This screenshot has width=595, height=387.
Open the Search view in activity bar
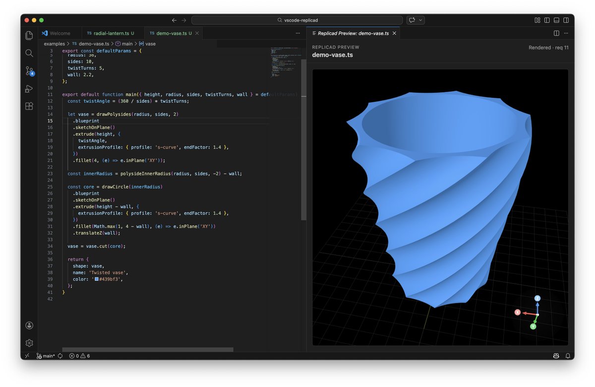tap(29, 53)
